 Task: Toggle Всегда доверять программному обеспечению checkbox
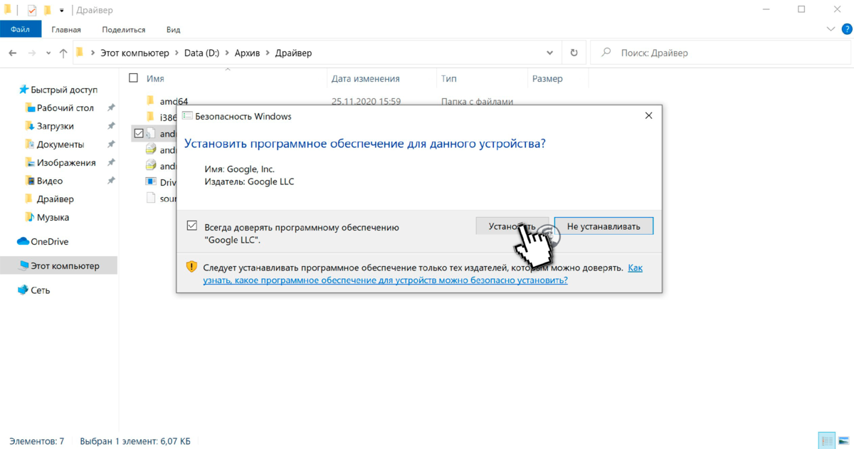(191, 226)
